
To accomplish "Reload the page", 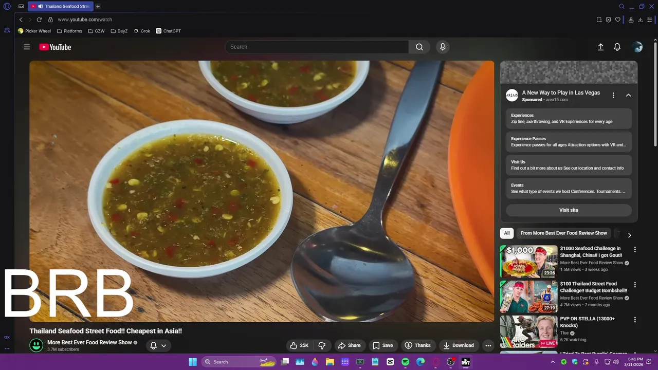I will pyautogui.click(x=39, y=20).
